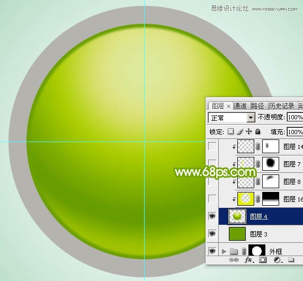Screen dimensions: 303x281
Task: Select 图层 14 layer thumbnail
Action: 246,146
